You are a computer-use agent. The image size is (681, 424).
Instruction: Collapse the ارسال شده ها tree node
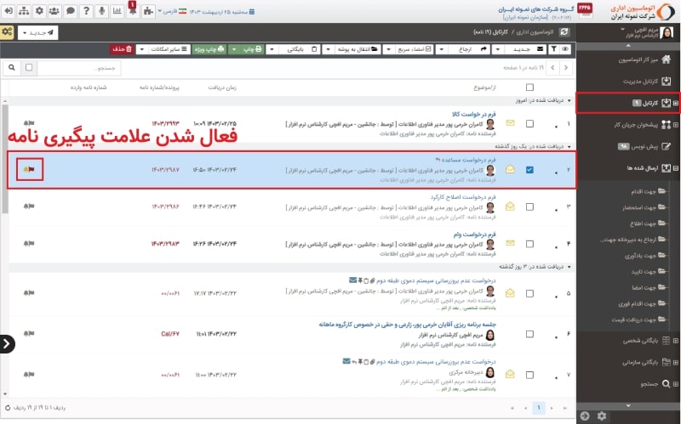[x=675, y=167]
